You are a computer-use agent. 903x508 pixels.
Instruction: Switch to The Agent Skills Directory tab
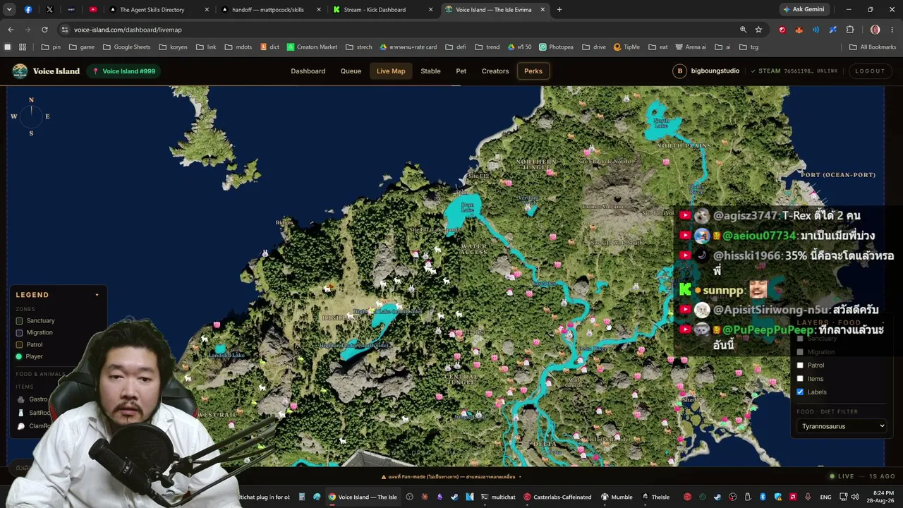[x=160, y=10]
